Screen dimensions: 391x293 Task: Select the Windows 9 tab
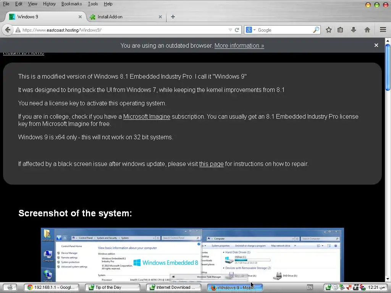click(46, 17)
